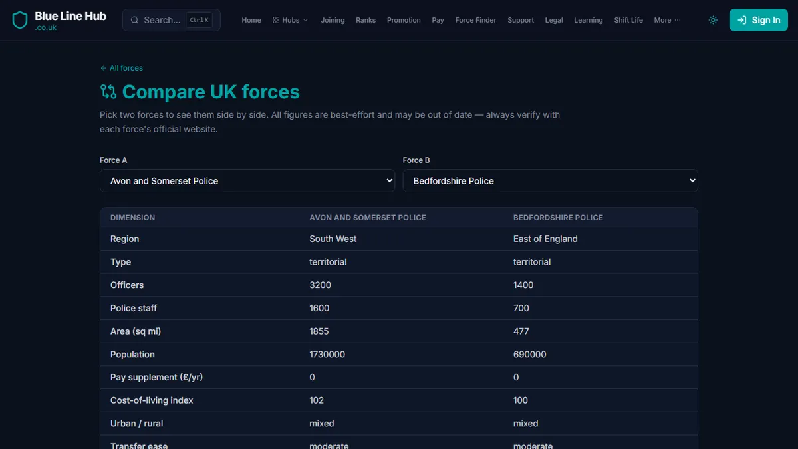Click the 102 cost-of-living value
This screenshot has width=798, height=449.
pos(317,400)
